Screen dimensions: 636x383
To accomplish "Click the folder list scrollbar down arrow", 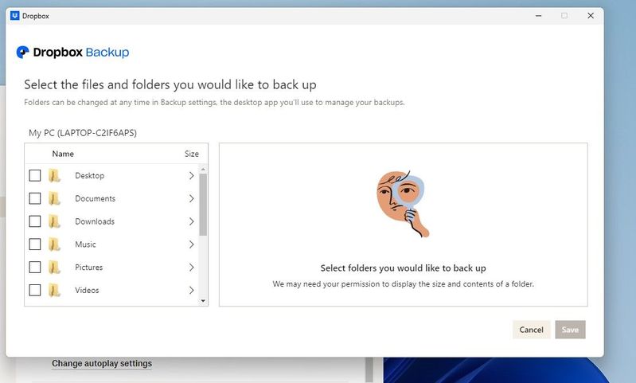I will coord(203,301).
